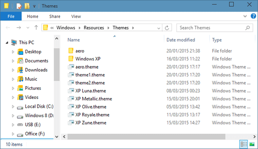258x149 pixels.
Task: Switch to Large icons view in status bar
Action: (x=252, y=144)
